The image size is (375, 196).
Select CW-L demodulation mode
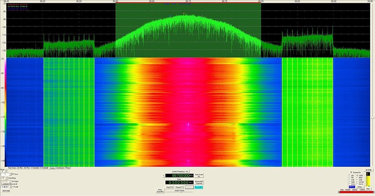pyautogui.click(x=350, y=184)
